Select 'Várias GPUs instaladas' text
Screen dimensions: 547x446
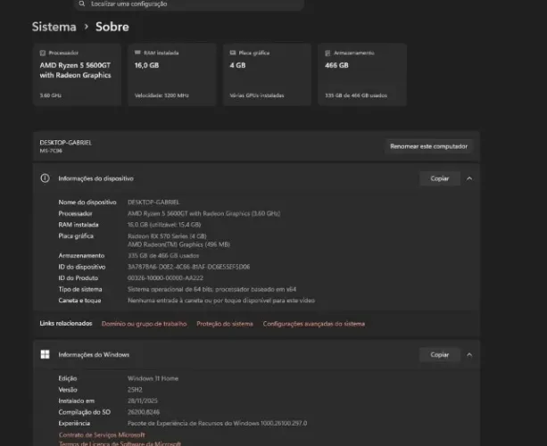(257, 95)
